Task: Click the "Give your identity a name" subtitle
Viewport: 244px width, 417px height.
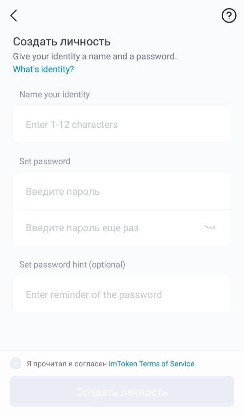Action: (95, 56)
